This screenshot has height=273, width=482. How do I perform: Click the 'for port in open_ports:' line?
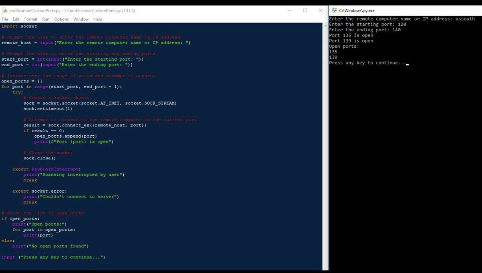pyautogui.click(x=44, y=230)
